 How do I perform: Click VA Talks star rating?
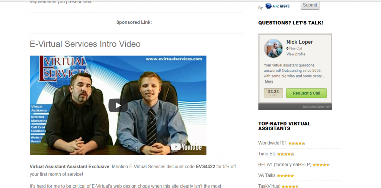coord(285,176)
